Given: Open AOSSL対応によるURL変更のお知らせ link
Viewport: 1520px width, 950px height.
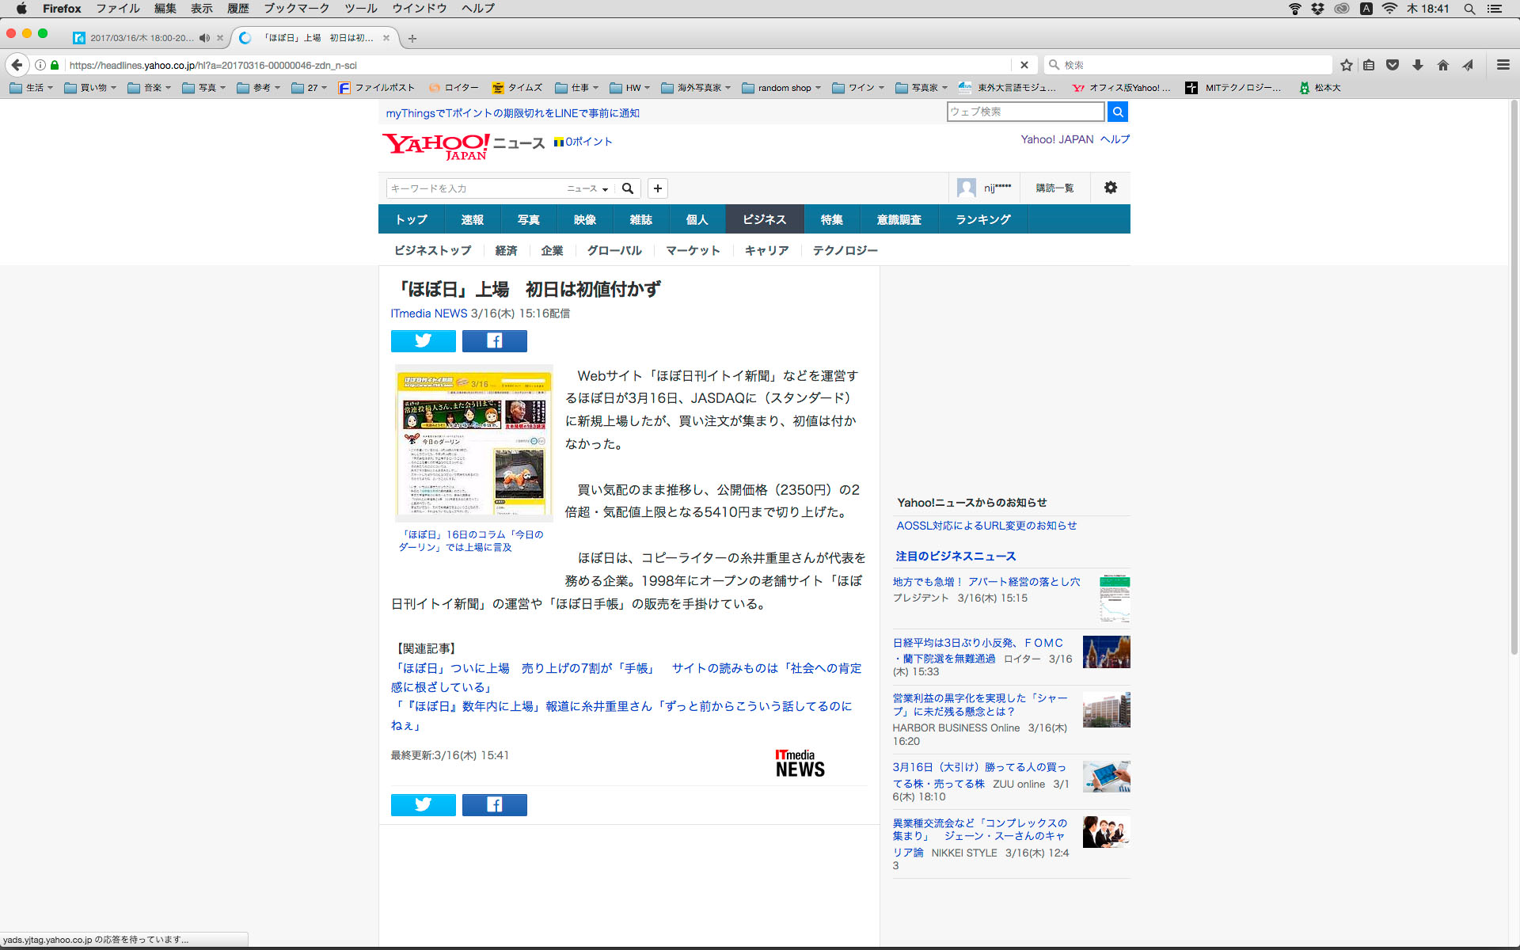Looking at the screenshot, I should click(986, 526).
